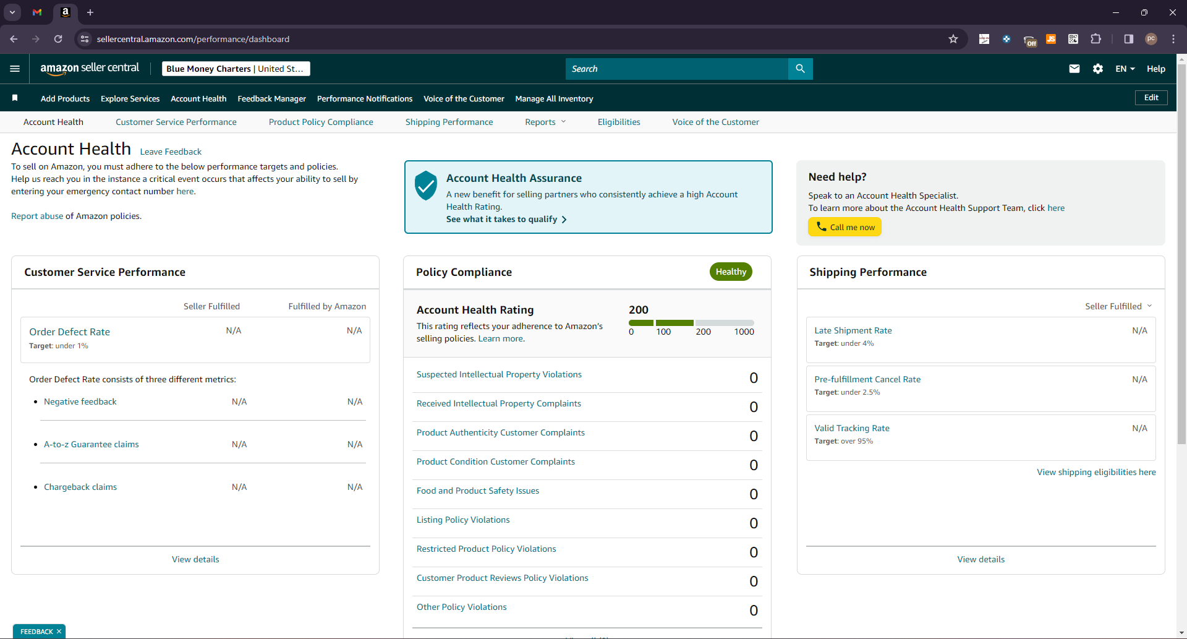Screen dimensions: 1187x639
Task: Click Learn more about Account Health Rating
Action: pos(500,338)
